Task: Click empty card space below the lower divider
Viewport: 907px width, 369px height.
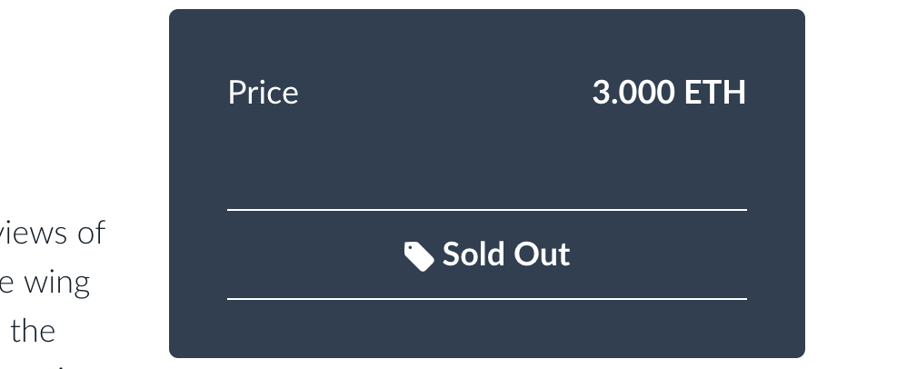Action: coord(487,327)
